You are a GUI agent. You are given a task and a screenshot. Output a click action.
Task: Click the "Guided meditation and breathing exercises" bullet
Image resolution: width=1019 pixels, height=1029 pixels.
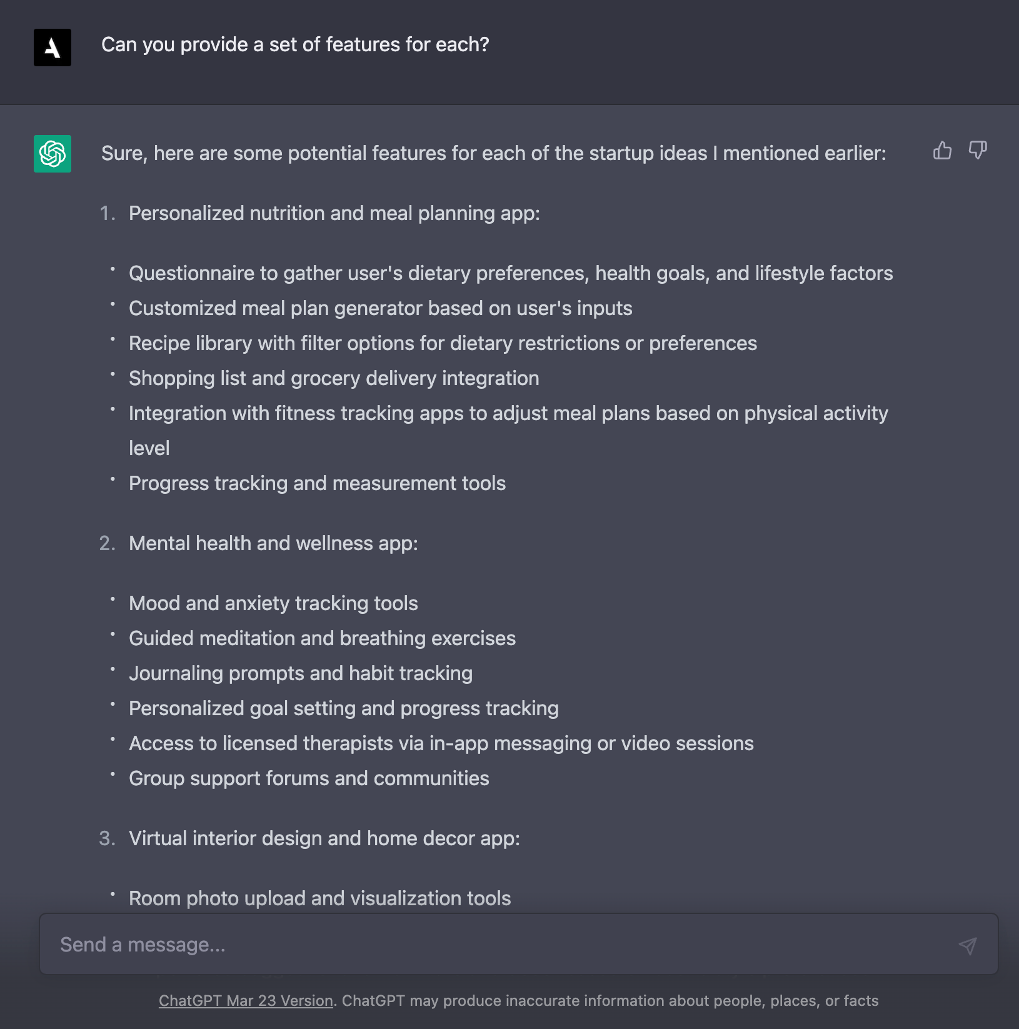pyautogui.click(x=322, y=639)
